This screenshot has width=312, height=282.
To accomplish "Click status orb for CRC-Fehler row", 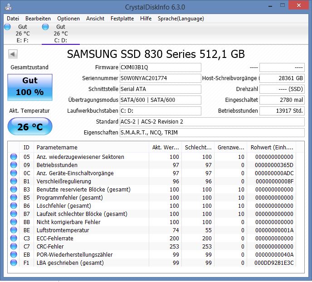I will point(14,246).
